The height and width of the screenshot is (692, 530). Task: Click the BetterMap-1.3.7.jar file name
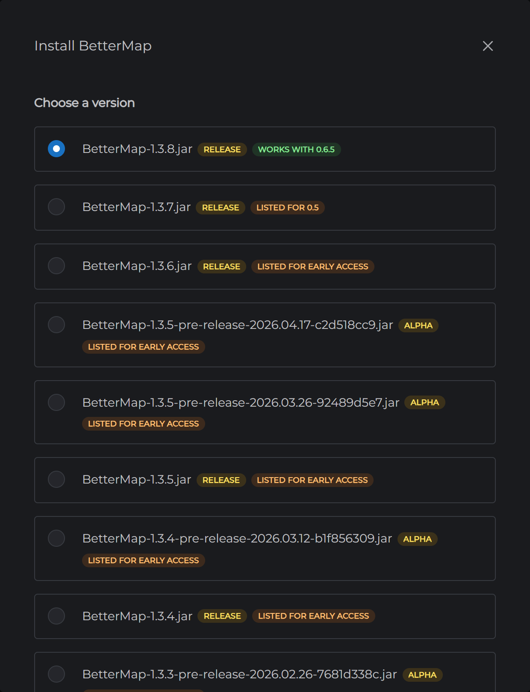136,207
